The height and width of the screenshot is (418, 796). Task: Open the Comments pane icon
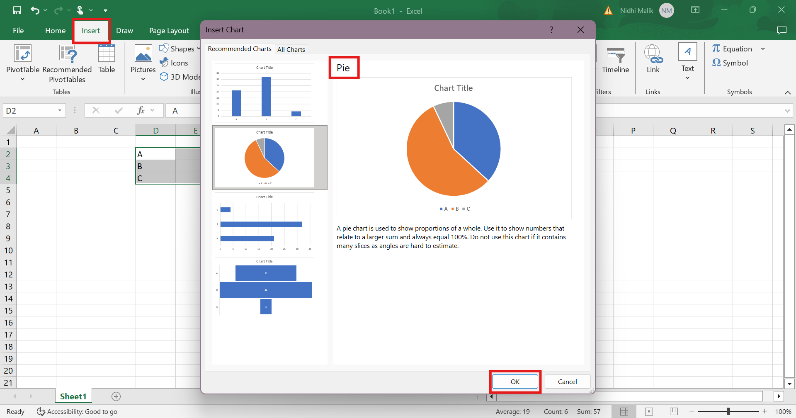782,30
